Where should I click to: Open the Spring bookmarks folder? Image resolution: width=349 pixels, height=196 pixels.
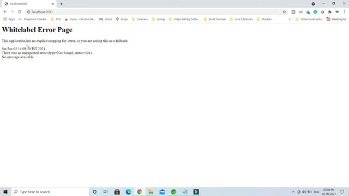[158, 20]
